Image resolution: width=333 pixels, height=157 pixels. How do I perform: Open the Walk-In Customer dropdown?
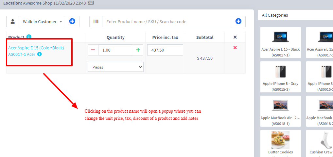point(42,22)
